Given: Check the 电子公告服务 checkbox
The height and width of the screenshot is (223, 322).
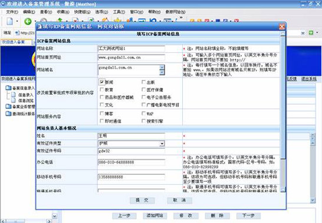Looking at the screenshot, I should pyautogui.click(x=143, y=97).
